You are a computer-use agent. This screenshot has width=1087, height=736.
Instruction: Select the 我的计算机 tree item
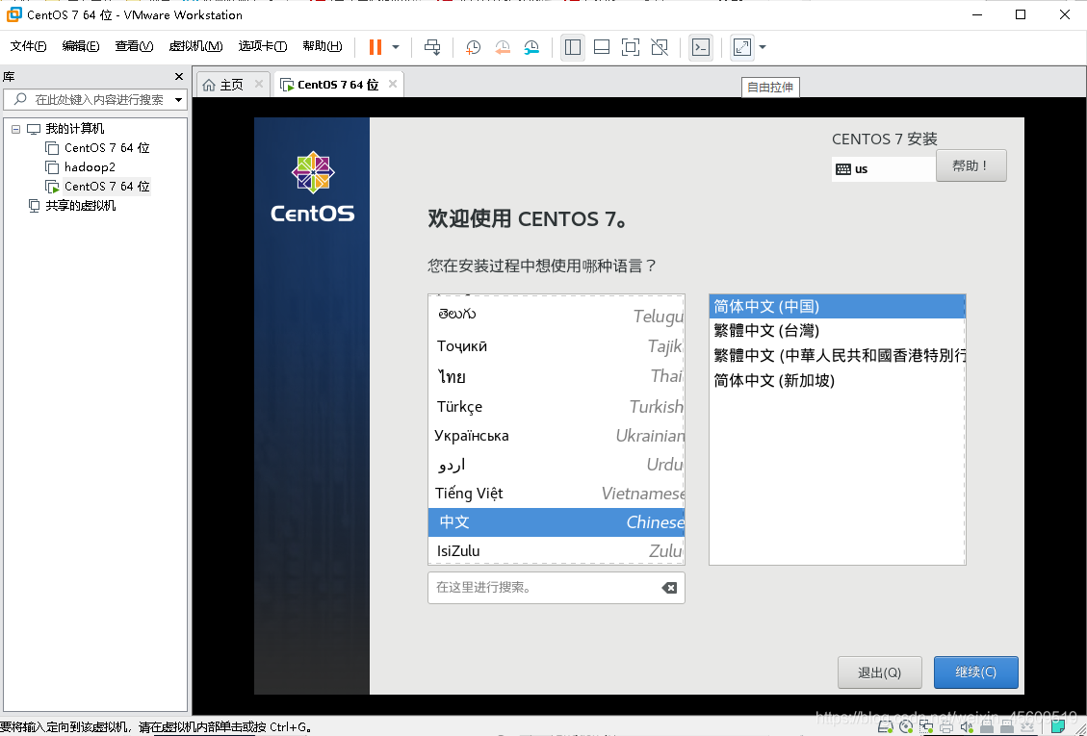[74, 129]
